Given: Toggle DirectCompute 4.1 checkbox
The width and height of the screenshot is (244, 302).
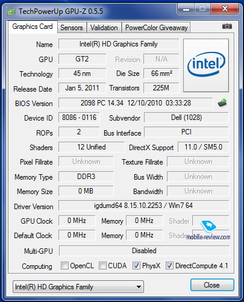Looking at the screenshot, I should 169,266.
